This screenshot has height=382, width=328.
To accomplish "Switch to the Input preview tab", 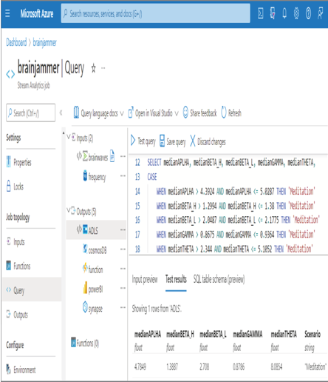I will 145,279.
